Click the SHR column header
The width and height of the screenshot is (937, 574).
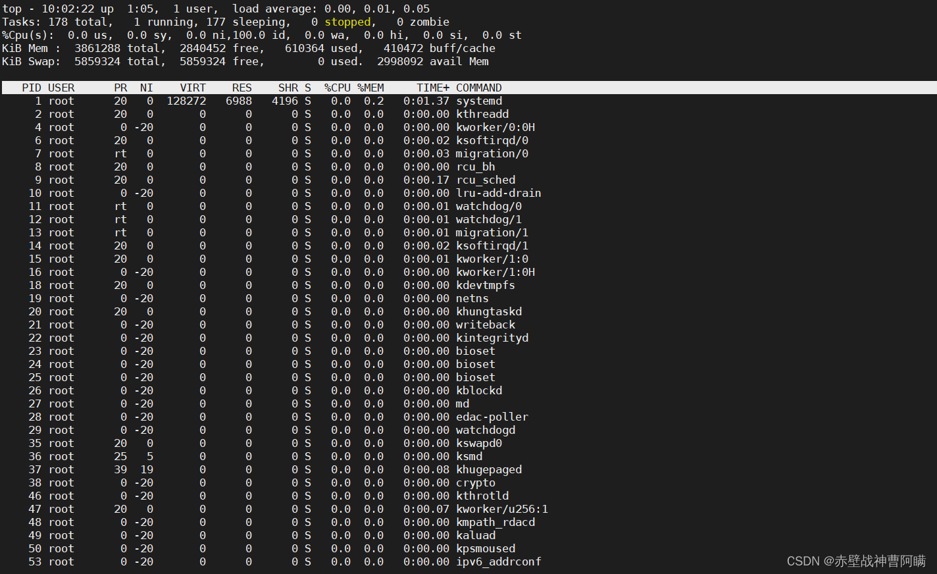(x=288, y=88)
